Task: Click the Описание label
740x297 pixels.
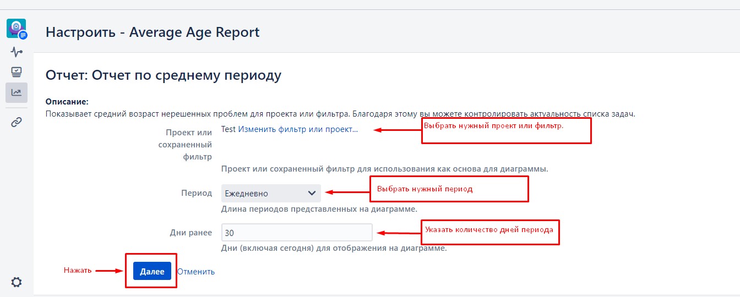Action: pyautogui.click(x=67, y=102)
